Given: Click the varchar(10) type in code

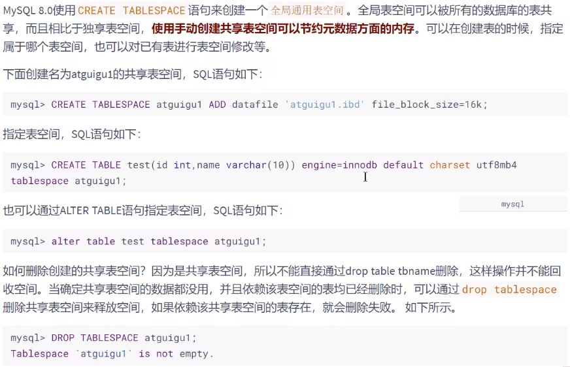Looking at the screenshot, I should click(261, 165).
